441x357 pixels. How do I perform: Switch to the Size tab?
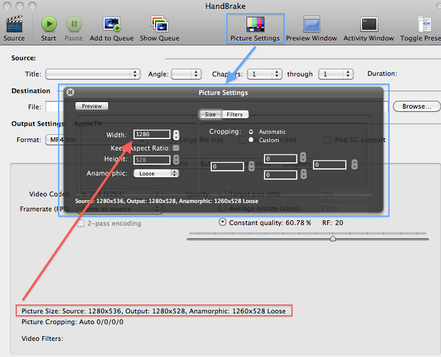coord(211,114)
